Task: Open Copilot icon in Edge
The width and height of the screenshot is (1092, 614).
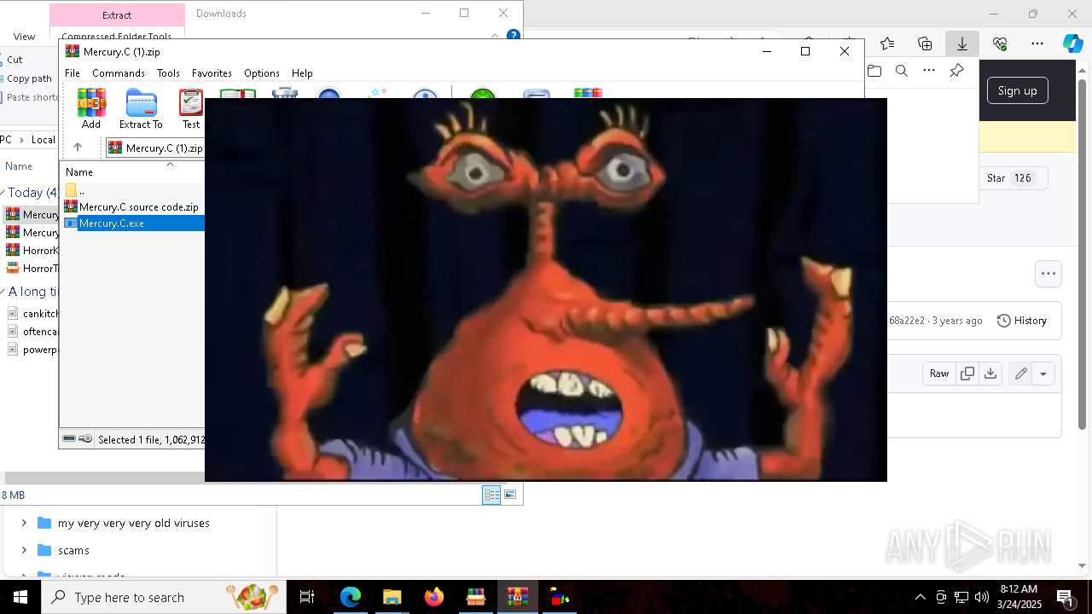Action: [1072, 43]
